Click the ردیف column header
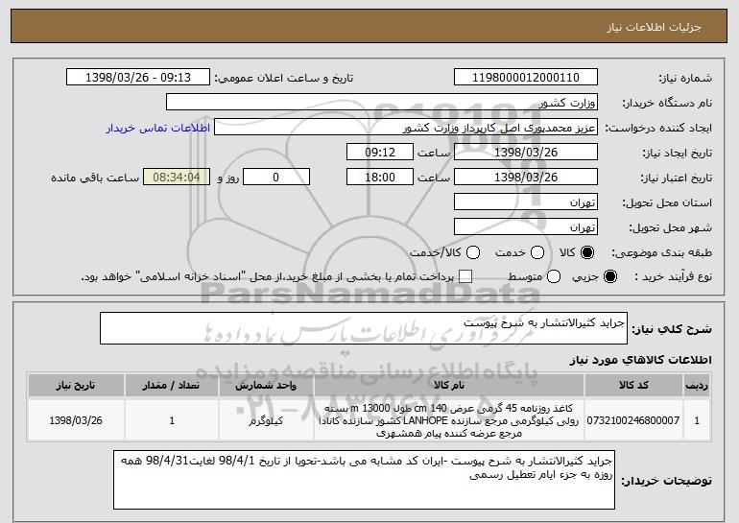 [x=697, y=386]
